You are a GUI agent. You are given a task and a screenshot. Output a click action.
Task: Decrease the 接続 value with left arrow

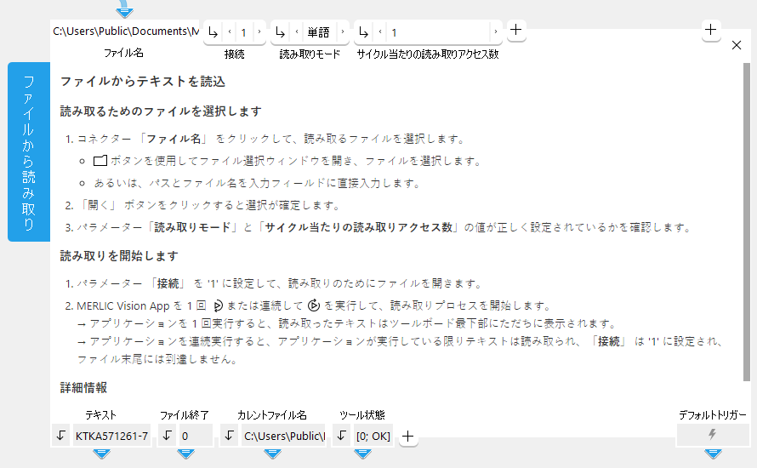[x=229, y=32]
